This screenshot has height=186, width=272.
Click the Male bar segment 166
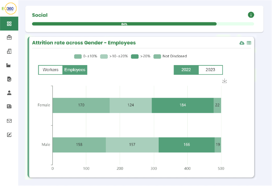187,145
